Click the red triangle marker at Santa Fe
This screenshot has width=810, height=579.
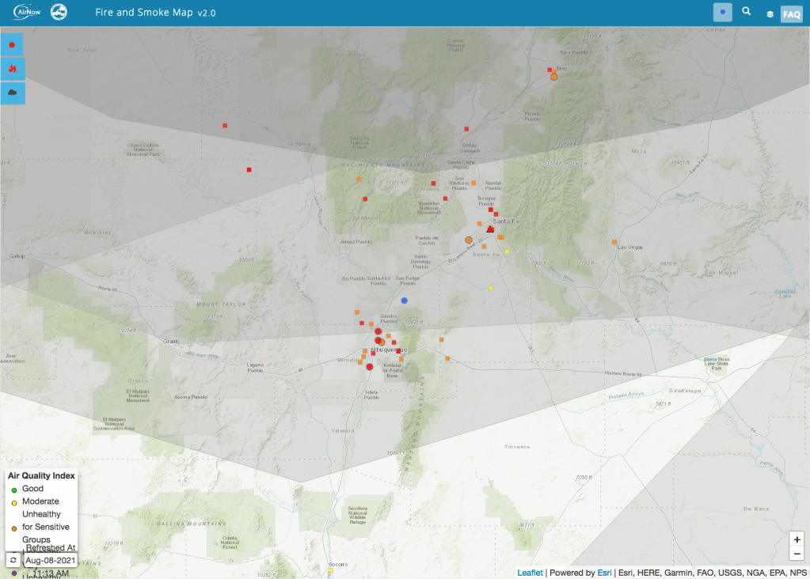(490, 229)
